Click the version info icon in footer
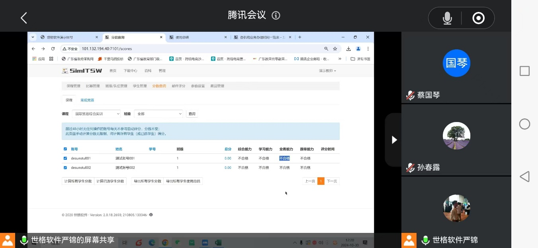Viewport: 538px width, 248px height. click(x=151, y=215)
